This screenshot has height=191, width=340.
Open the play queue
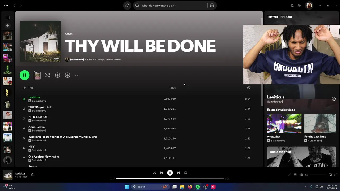[x=295, y=175]
